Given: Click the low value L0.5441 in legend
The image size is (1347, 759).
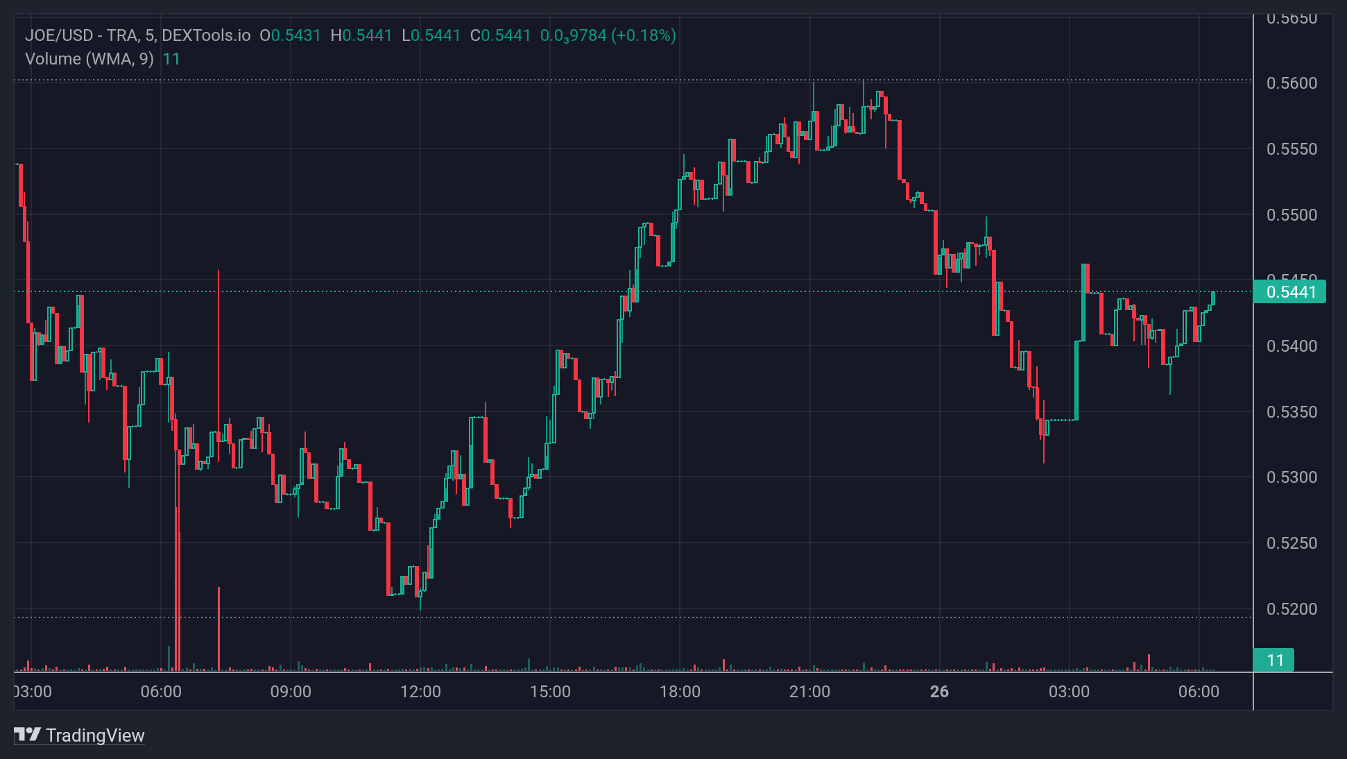Looking at the screenshot, I should 431,35.
